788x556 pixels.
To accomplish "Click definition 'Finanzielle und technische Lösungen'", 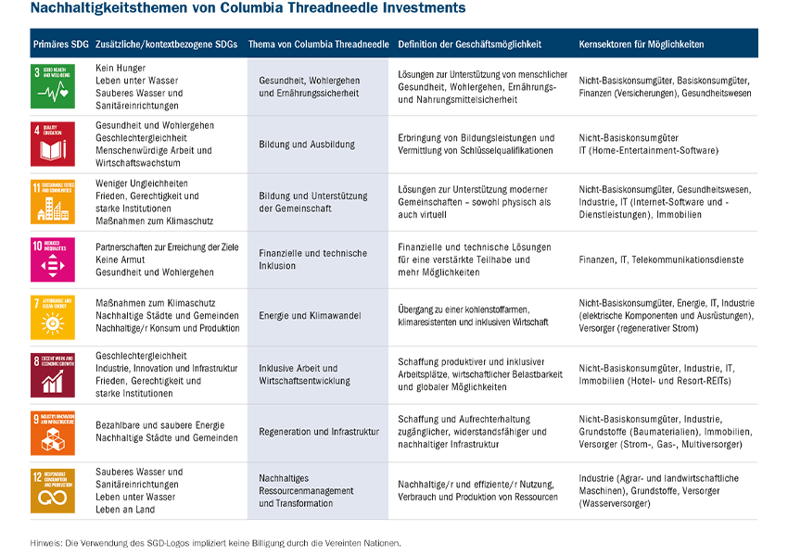I will tap(475, 259).
